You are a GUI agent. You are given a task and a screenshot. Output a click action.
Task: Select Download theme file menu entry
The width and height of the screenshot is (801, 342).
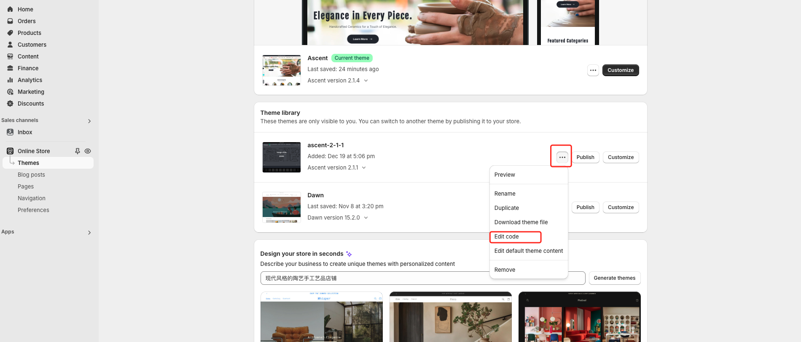[521, 222]
